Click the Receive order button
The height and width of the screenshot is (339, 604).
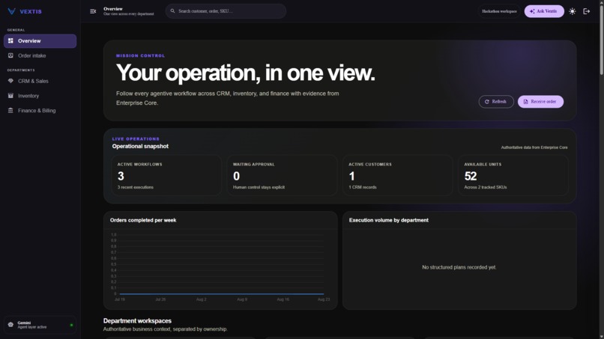[540, 102]
